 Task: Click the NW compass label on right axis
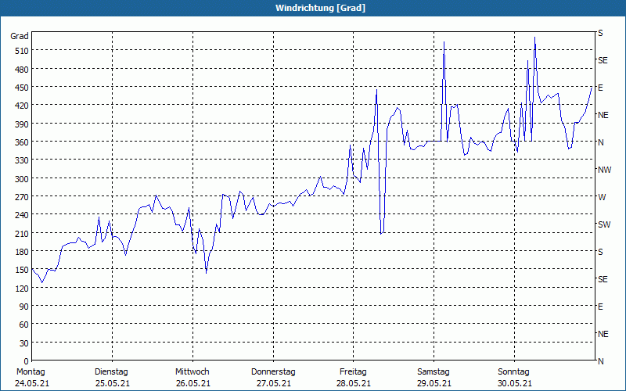[604, 170]
